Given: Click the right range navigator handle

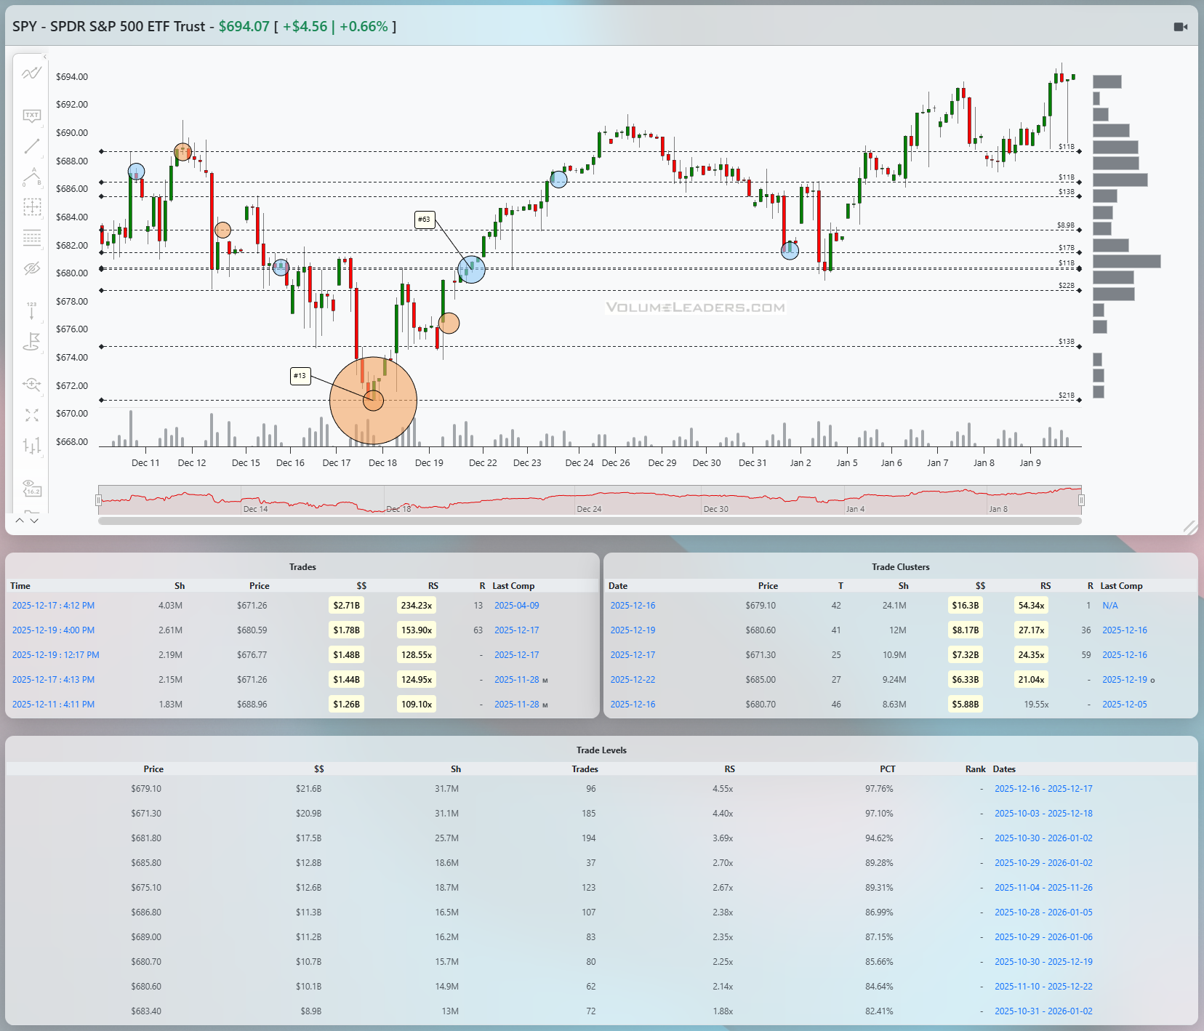Looking at the screenshot, I should [1081, 500].
